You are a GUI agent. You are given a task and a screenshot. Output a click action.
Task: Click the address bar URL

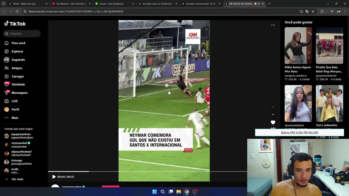[x=76, y=11]
